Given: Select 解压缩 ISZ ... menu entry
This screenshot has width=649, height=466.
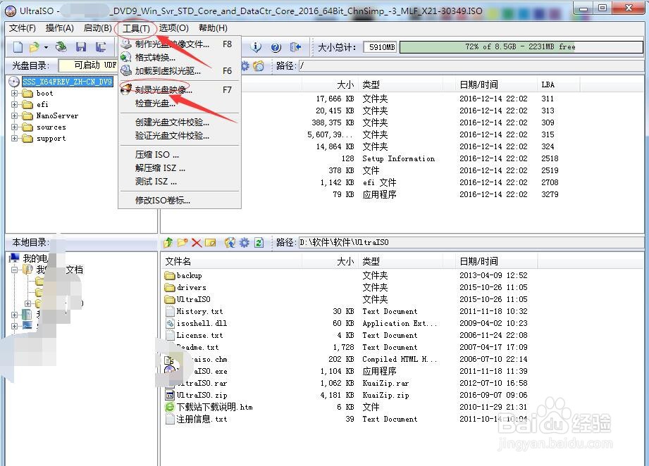Looking at the screenshot, I should 180,168.
